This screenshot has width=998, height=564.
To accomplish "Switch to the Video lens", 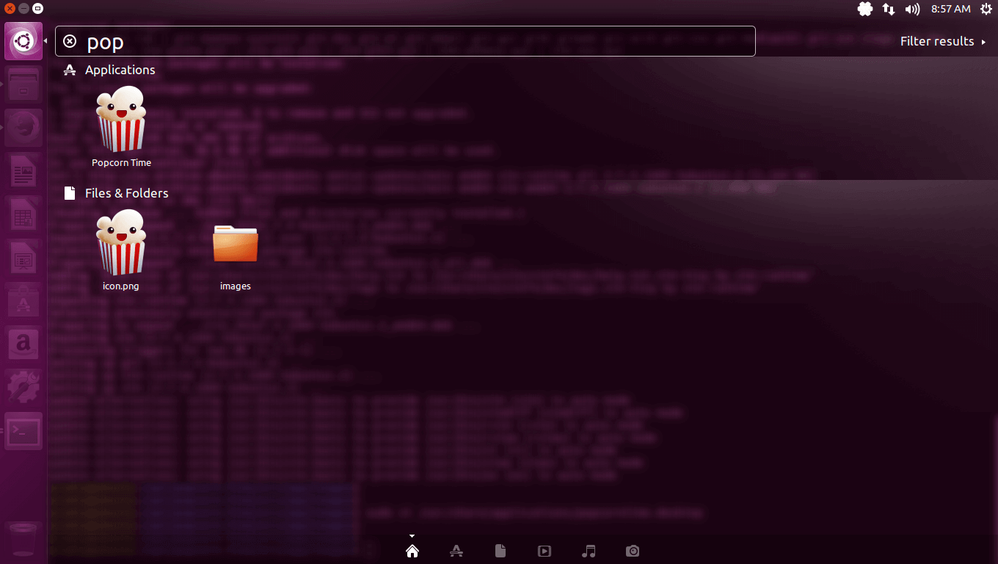I will click(544, 551).
